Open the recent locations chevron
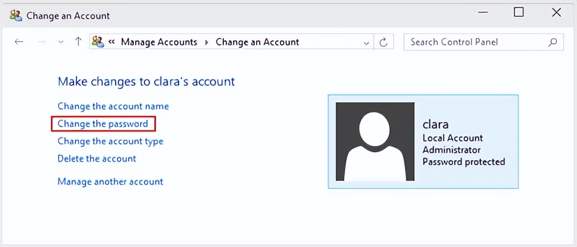Viewport: 577px width, 247px height. click(60, 42)
